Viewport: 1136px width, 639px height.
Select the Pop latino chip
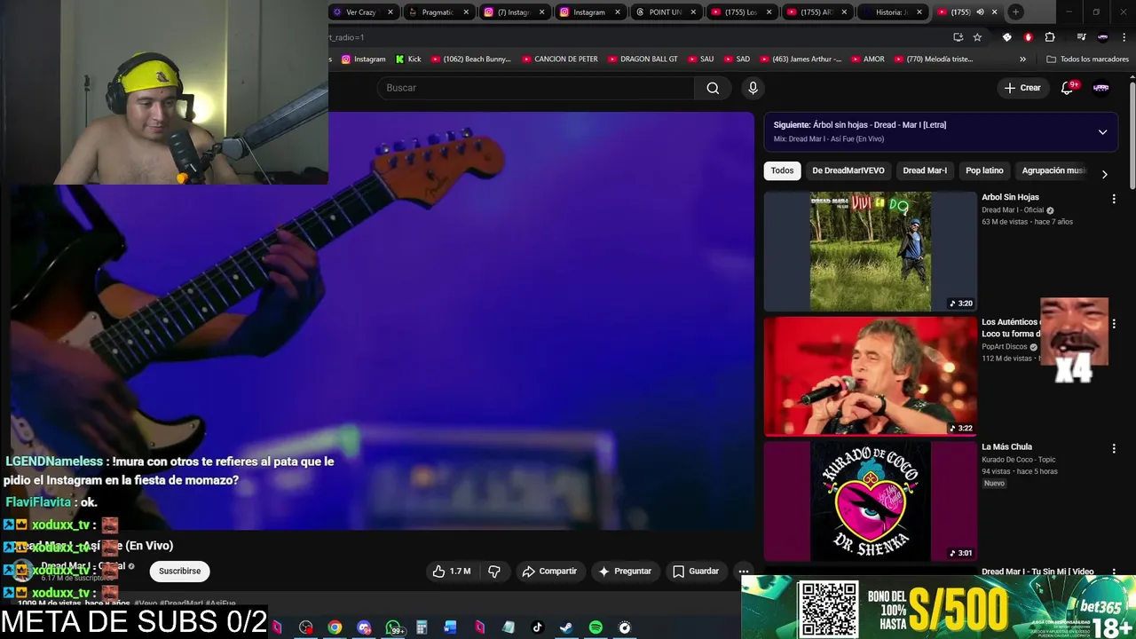click(x=984, y=170)
